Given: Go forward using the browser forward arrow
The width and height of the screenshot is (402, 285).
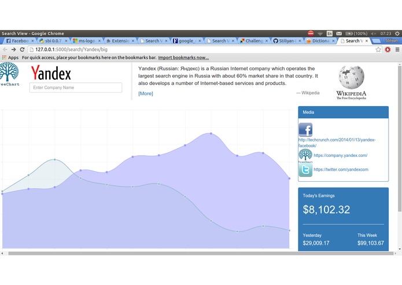Looking at the screenshot, I should [13, 50].
